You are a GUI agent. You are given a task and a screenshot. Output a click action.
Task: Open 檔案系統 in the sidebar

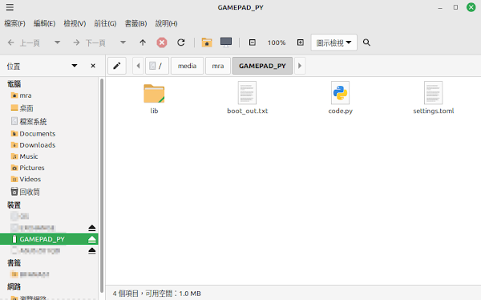[29, 121]
